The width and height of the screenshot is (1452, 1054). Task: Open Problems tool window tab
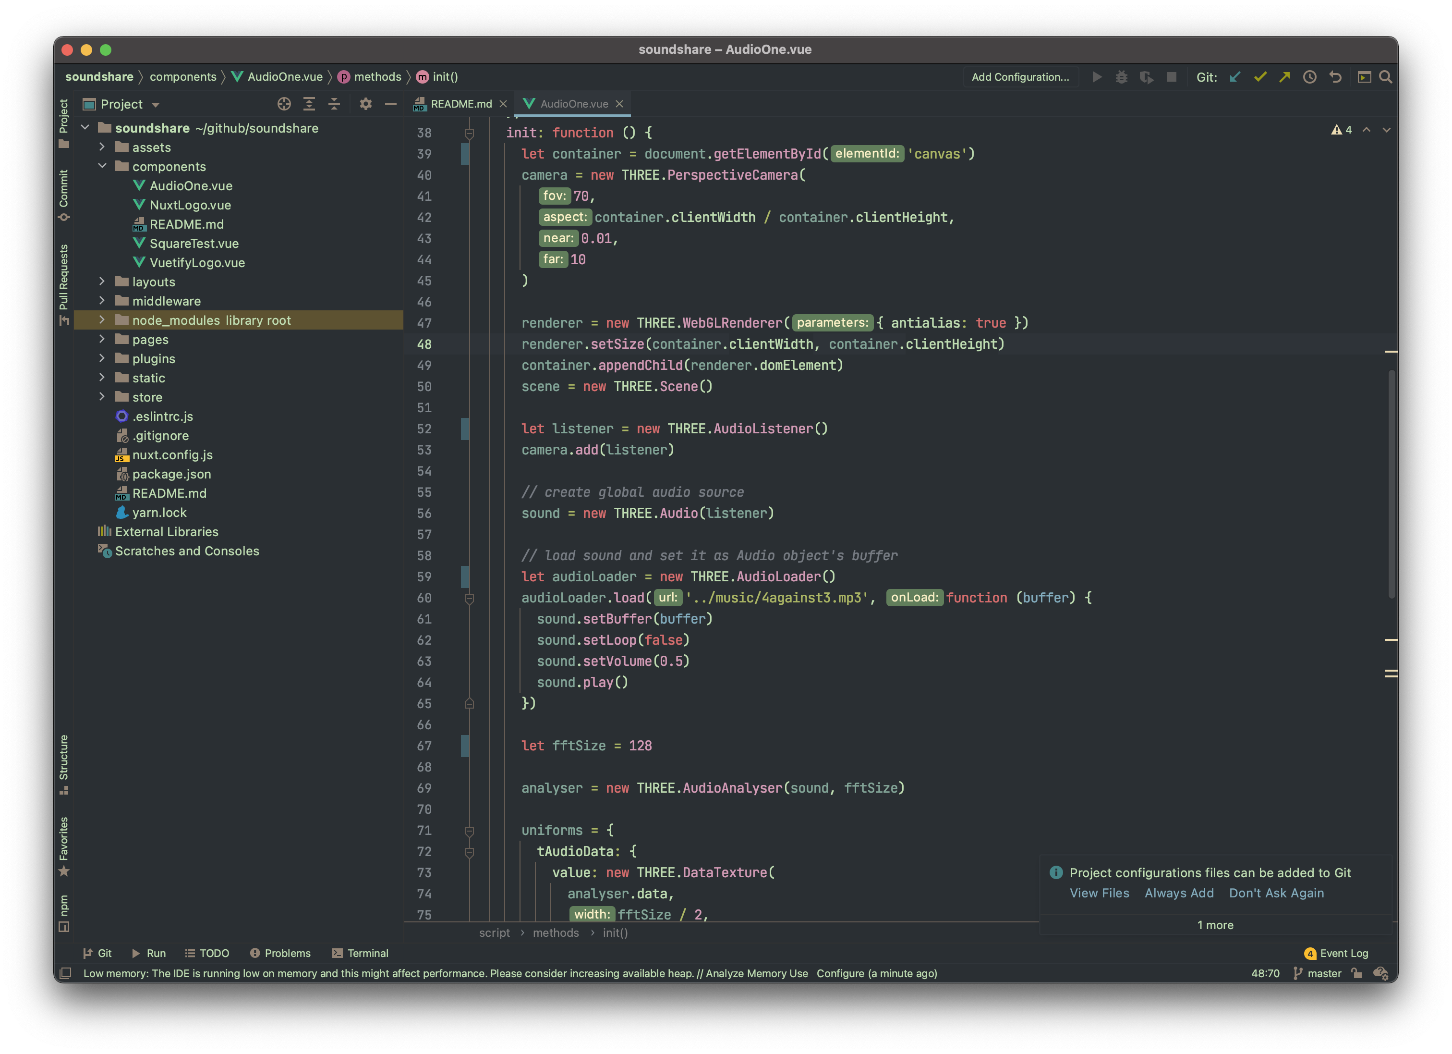pos(280,953)
